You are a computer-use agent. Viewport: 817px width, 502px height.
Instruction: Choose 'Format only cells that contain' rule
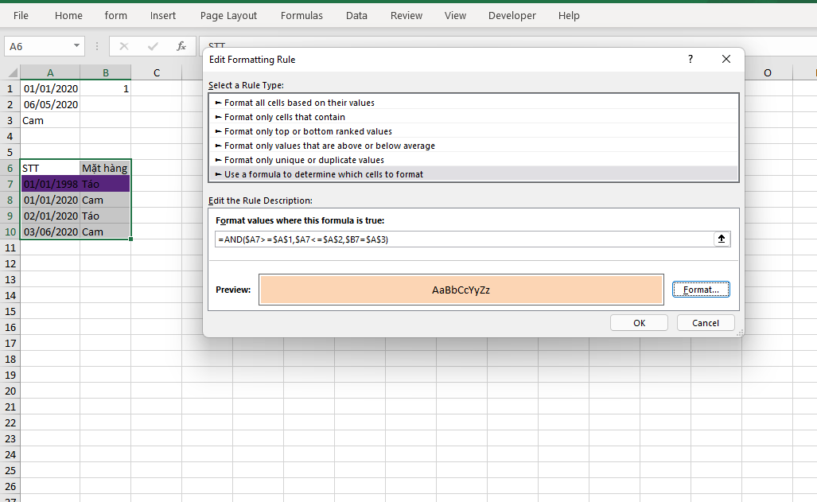point(284,117)
